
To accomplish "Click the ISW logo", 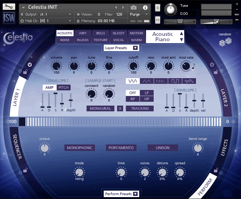I will coord(9,18).
